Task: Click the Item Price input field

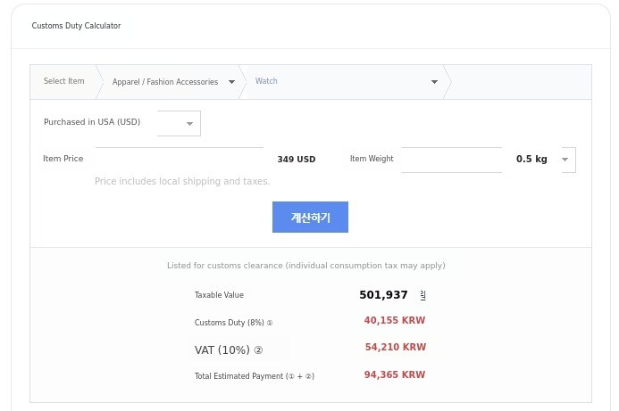Action: 179,159
